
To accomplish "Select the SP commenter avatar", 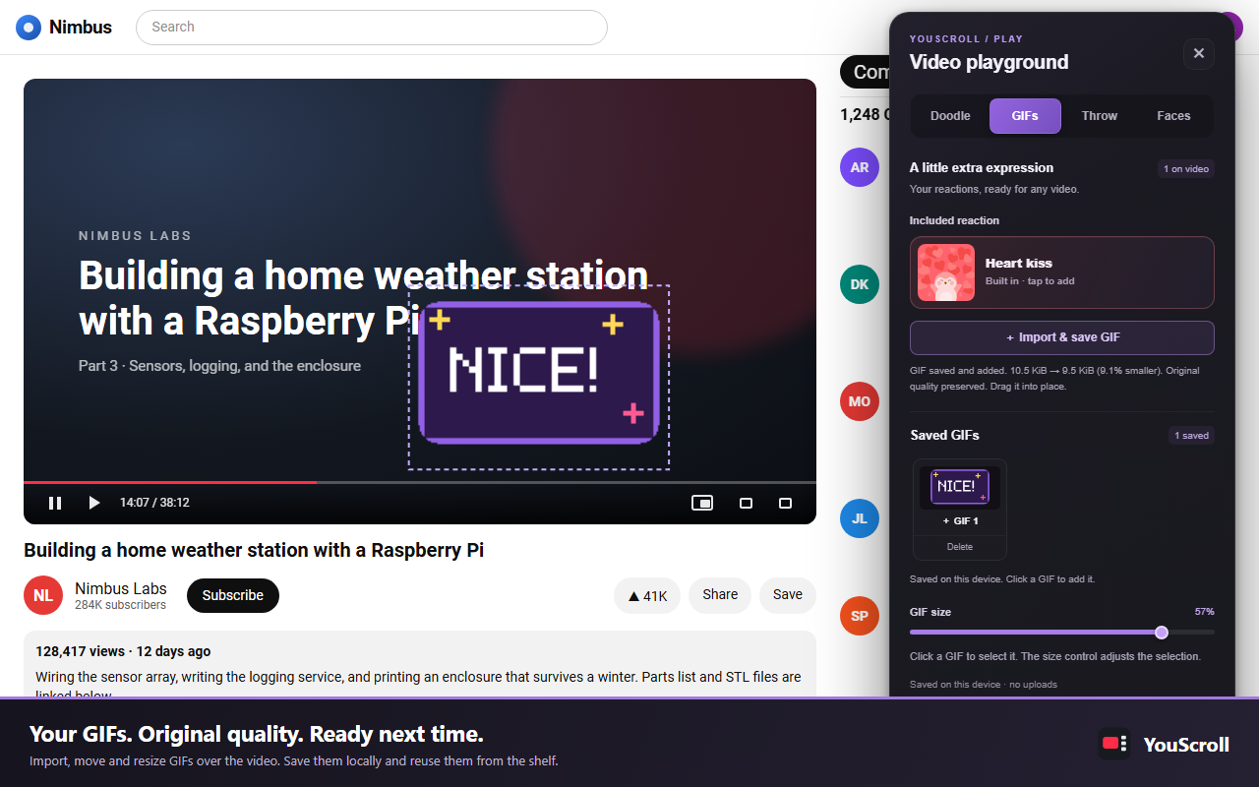I will pyautogui.click(x=860, y=616).
